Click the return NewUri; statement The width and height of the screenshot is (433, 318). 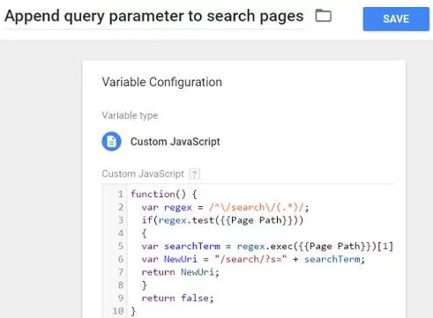(180, 272)
